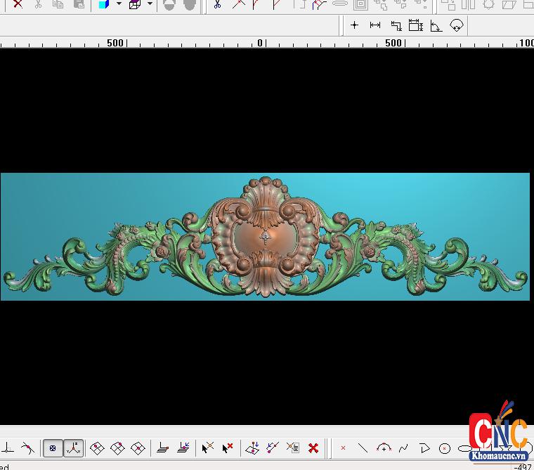The image size is (534, 470).
Task: Select the point dimension plus tool
Action: coord(355,25)
